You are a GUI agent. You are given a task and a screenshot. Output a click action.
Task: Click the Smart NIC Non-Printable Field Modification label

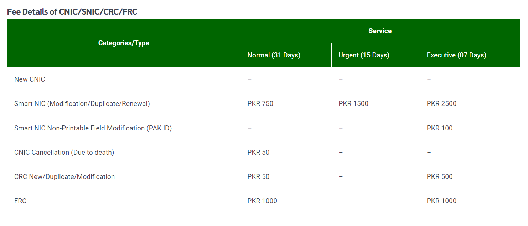pos(93,128)
